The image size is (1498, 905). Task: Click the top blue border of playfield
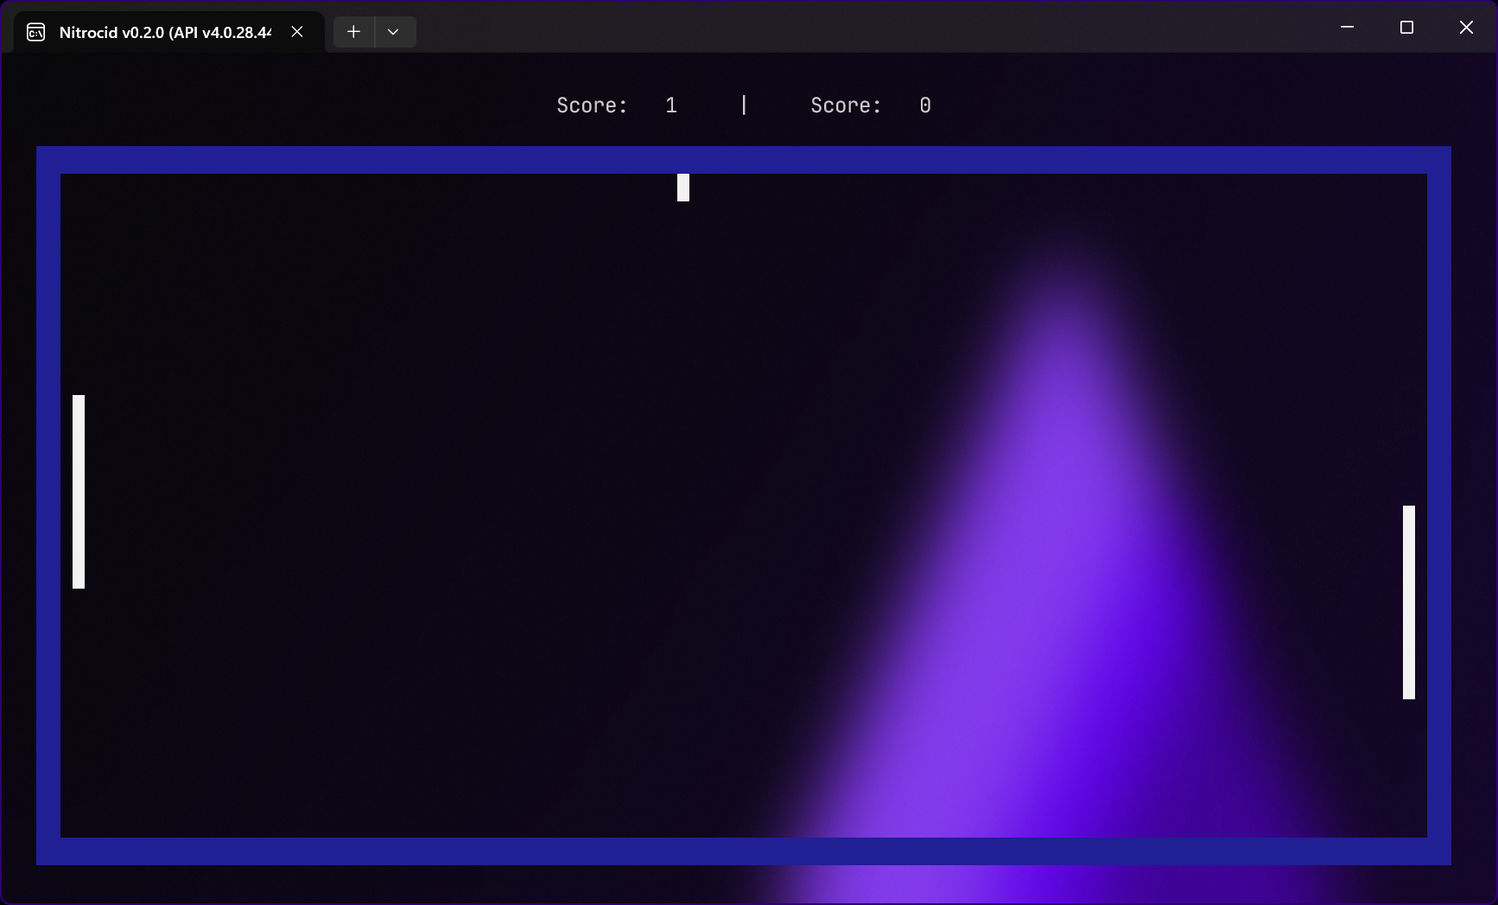click(x=743, y=160)
